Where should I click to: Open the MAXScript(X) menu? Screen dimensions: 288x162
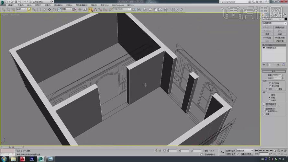(x=118, y=5)
